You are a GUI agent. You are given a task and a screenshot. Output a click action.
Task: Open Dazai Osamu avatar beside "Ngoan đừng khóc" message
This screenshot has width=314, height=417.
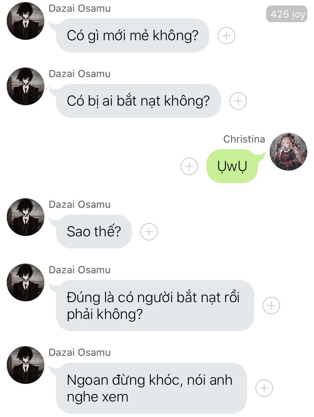tap(26, 365)
